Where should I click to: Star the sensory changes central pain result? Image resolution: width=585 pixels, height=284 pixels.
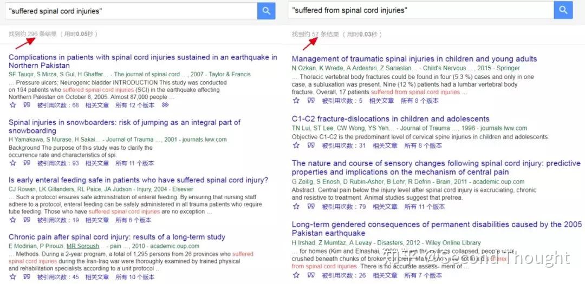tap(296, 207)
